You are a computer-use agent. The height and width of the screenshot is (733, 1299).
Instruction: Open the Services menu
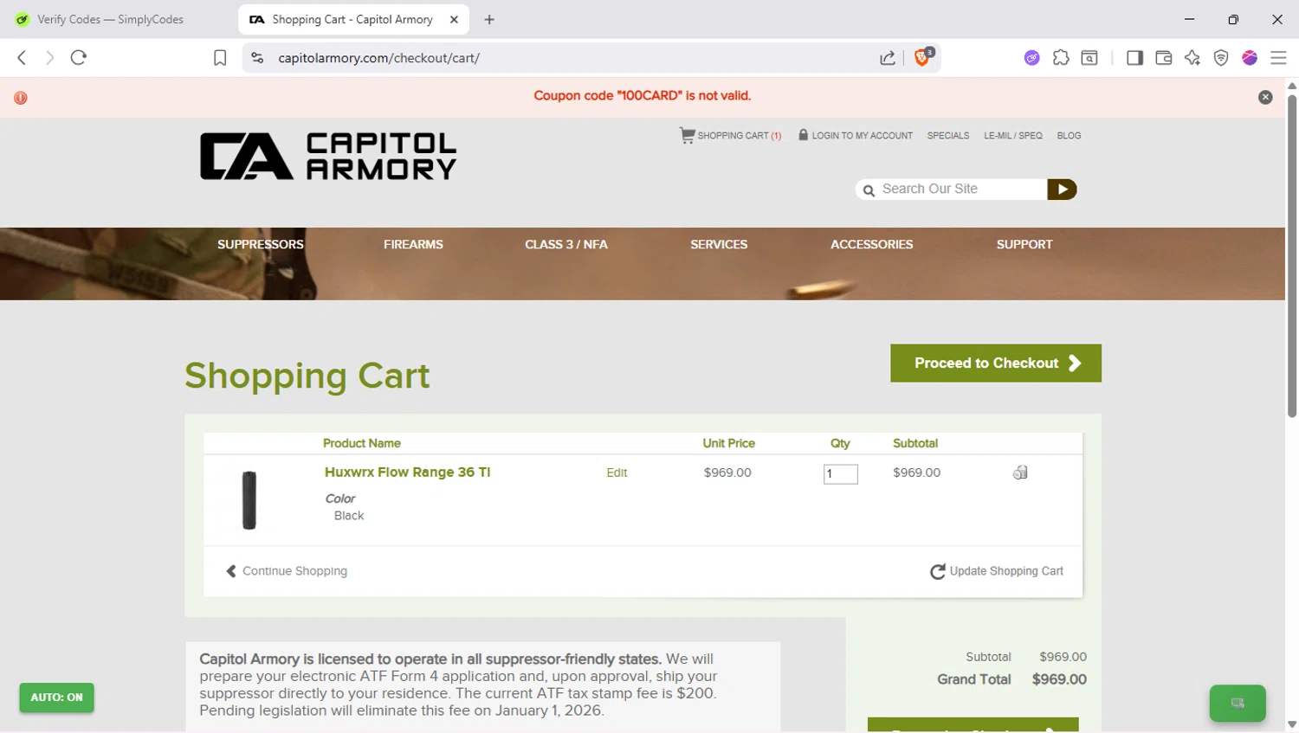(x=719, y=245)
